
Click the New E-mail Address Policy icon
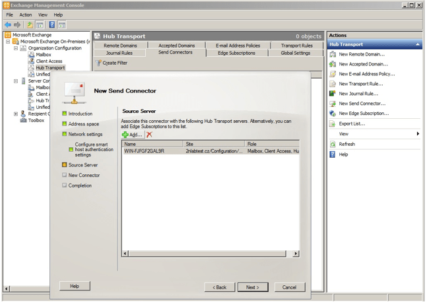333,74
